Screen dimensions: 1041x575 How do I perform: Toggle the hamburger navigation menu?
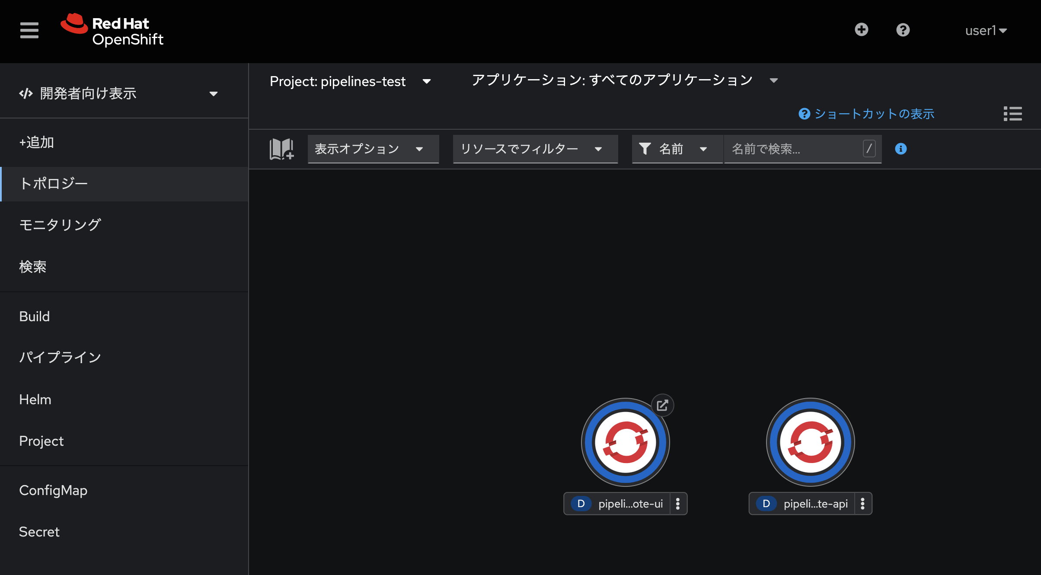point(29,30)
